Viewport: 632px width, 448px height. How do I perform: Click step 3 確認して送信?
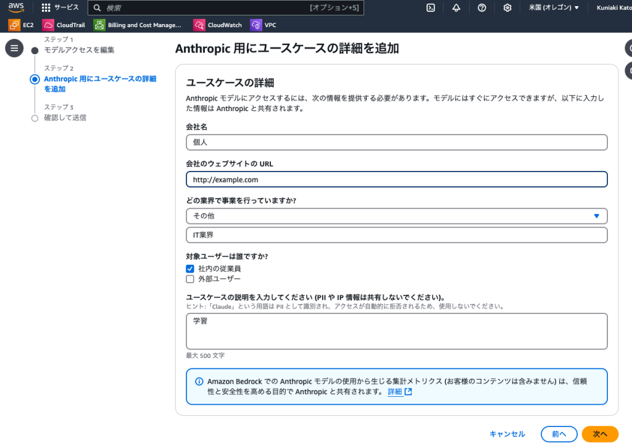click(x=65, y=118)
